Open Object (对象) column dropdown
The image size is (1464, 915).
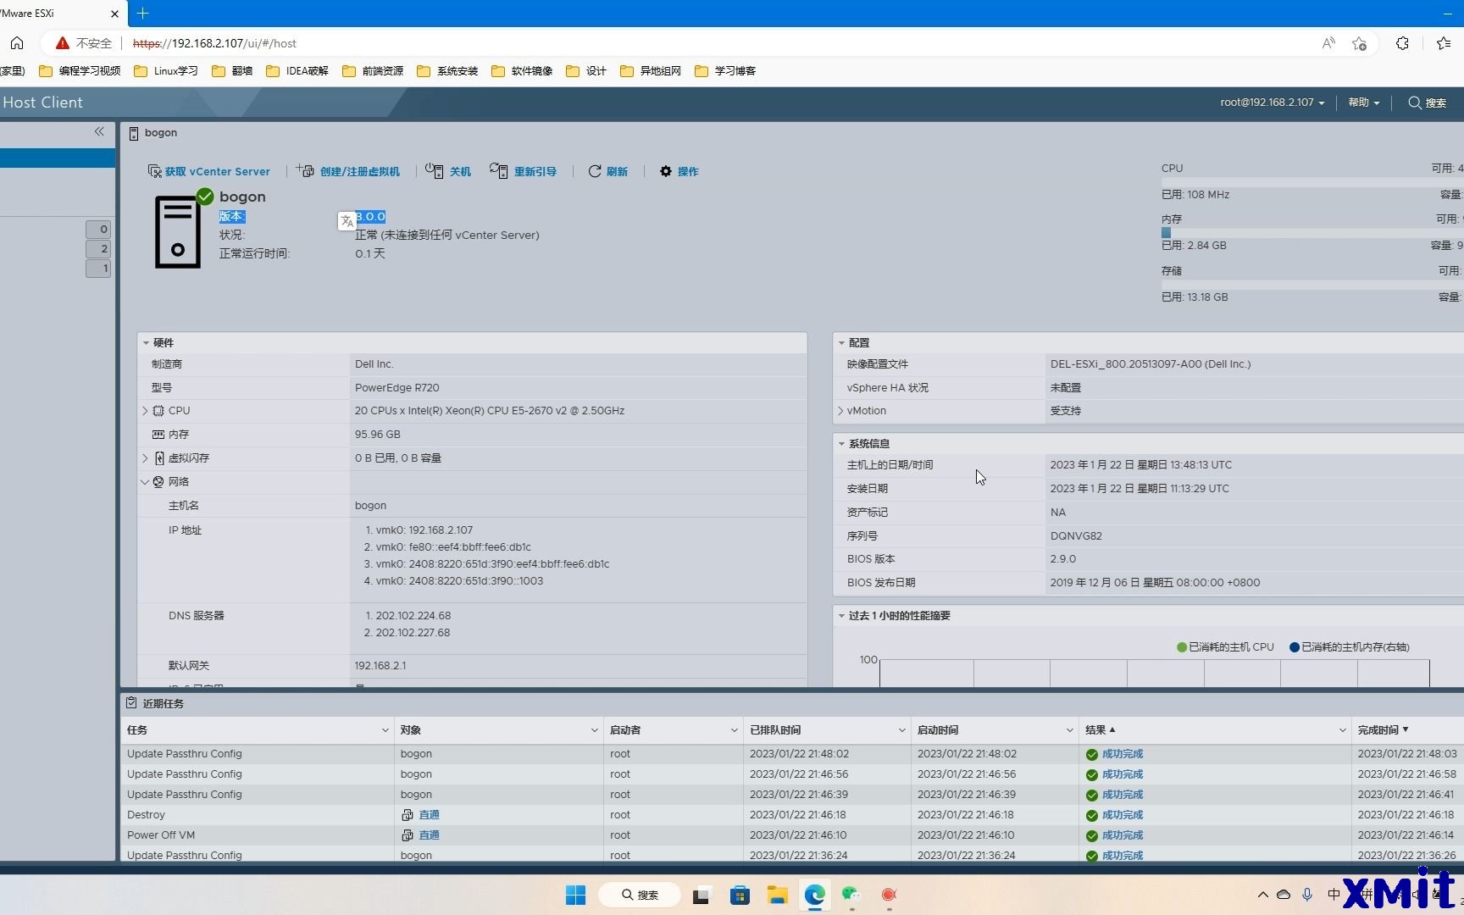coord(594,730)
